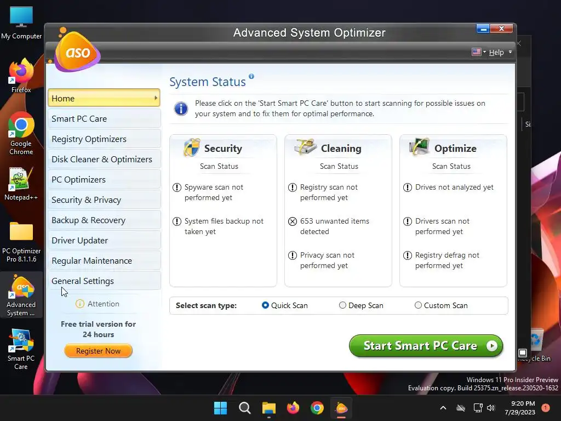This screenshot has width=561, height=421.
Task: Click warning icon for Registry defrag status
Action: click(408, 255)
